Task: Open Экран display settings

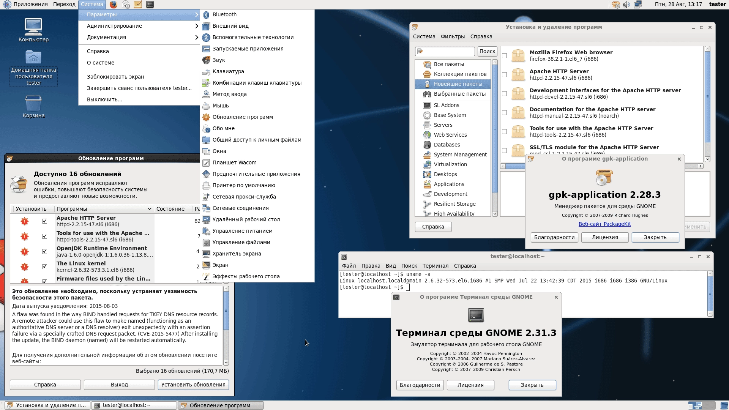Action: click(257, 265)
